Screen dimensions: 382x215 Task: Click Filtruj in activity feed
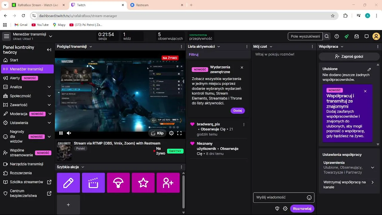[194, 54]
